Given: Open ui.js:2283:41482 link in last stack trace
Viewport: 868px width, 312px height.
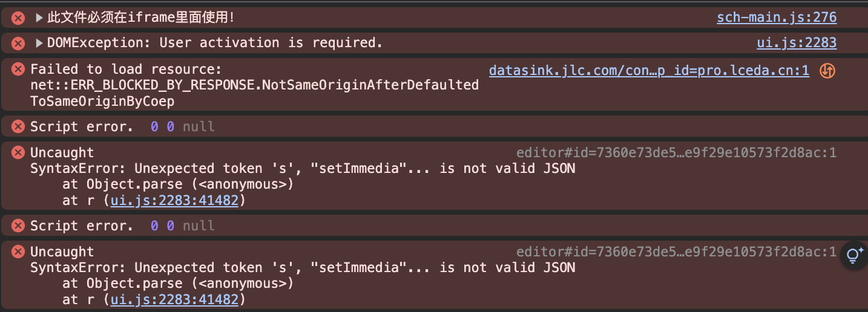Looking at the screenshot, I should click(174, 299).
